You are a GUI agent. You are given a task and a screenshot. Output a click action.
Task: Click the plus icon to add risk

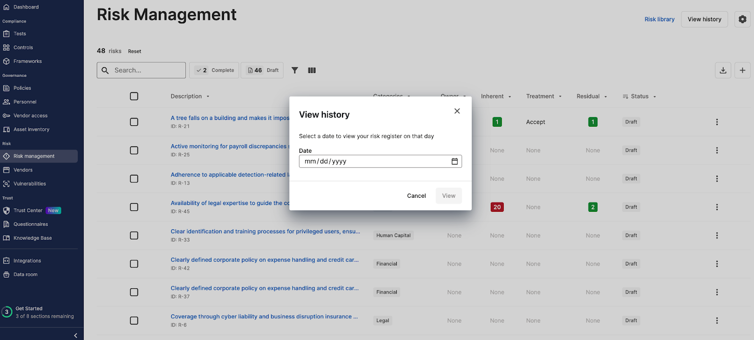point(742,70)
